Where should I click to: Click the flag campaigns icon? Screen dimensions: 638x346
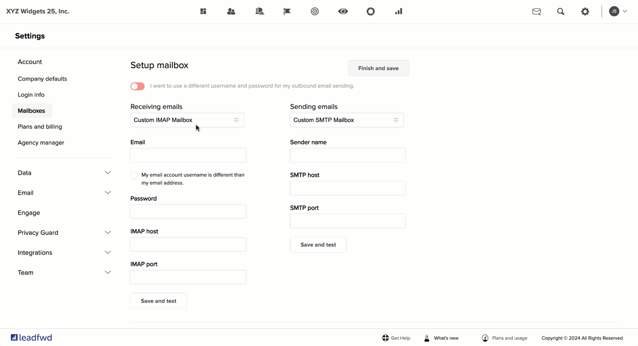(287, 11)
